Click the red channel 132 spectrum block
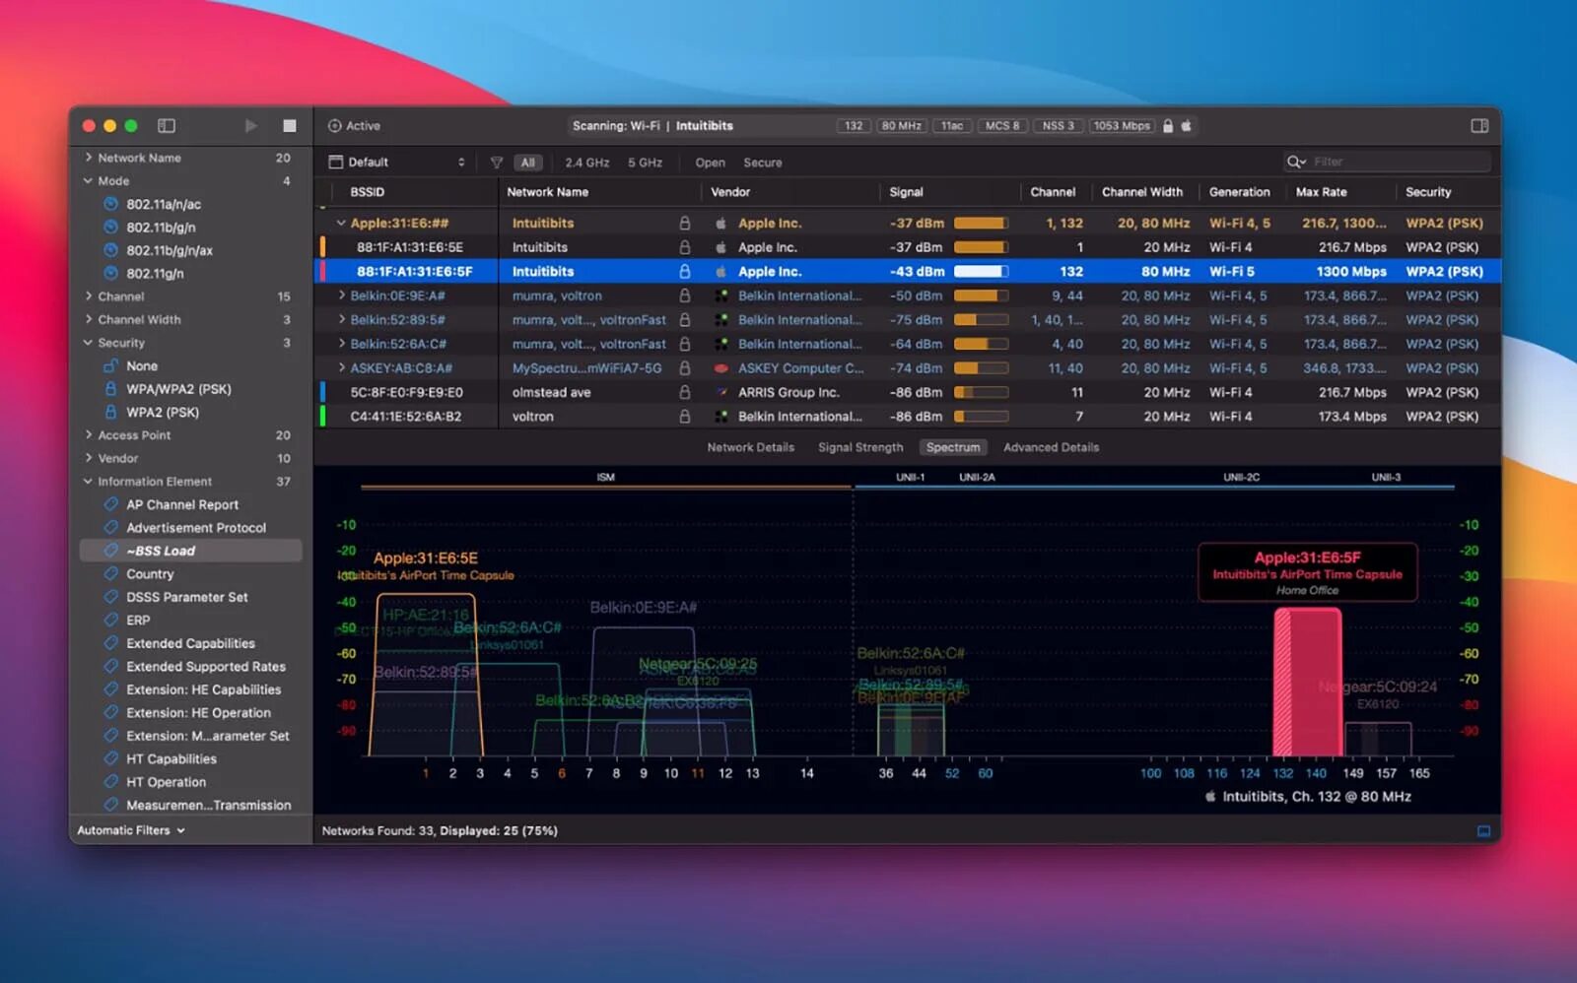1577x983 pixels. [x=1307, y=682]
